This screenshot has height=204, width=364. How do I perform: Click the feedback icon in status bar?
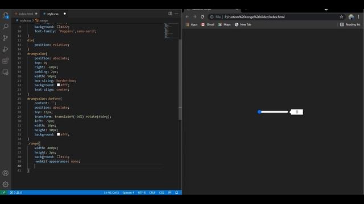[169, 193]
